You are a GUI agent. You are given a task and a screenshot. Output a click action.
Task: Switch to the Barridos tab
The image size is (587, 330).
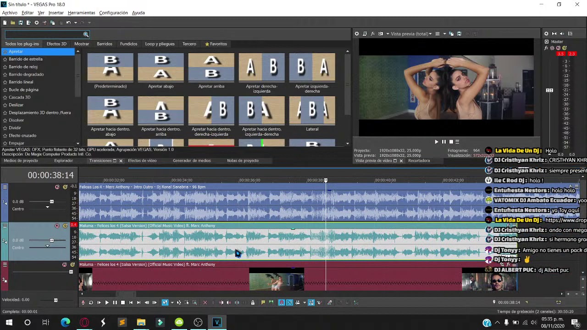coord(105,44)
